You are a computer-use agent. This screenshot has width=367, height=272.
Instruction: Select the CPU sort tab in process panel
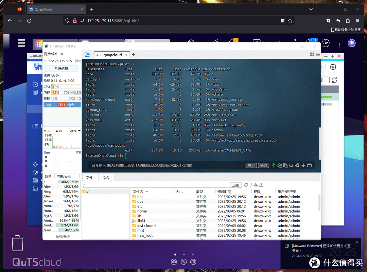tap(61, 105)
